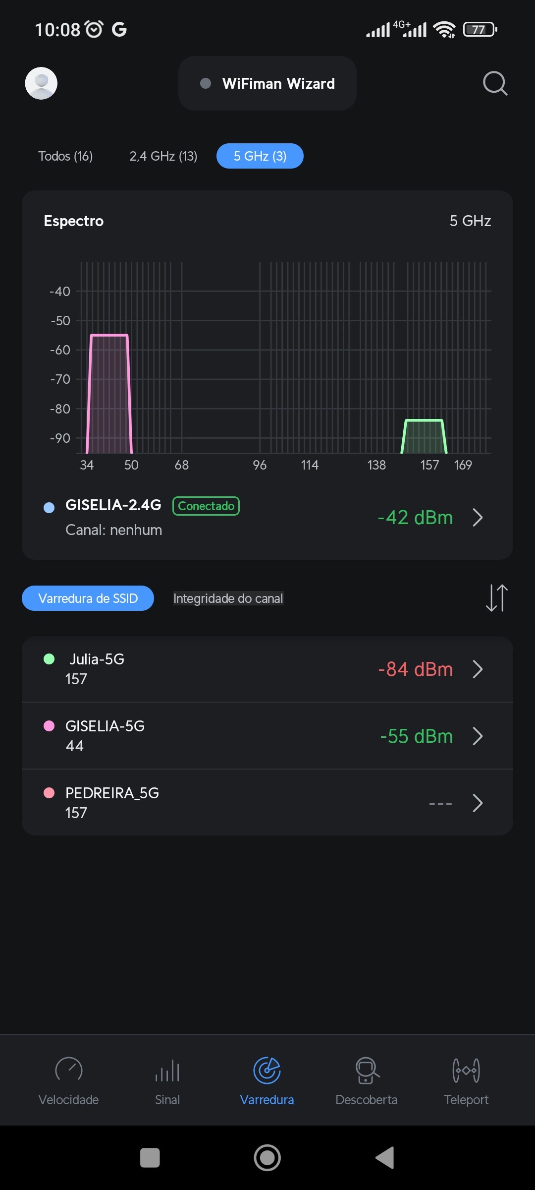Tap the search magnifier icon
Viewport: 535px width, 1190px height.
[495, 83]
